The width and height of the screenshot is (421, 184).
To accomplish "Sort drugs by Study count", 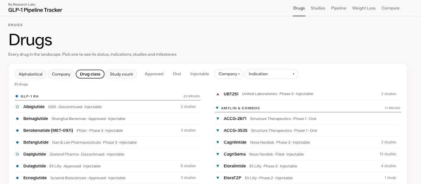I will tap(121, 74).
